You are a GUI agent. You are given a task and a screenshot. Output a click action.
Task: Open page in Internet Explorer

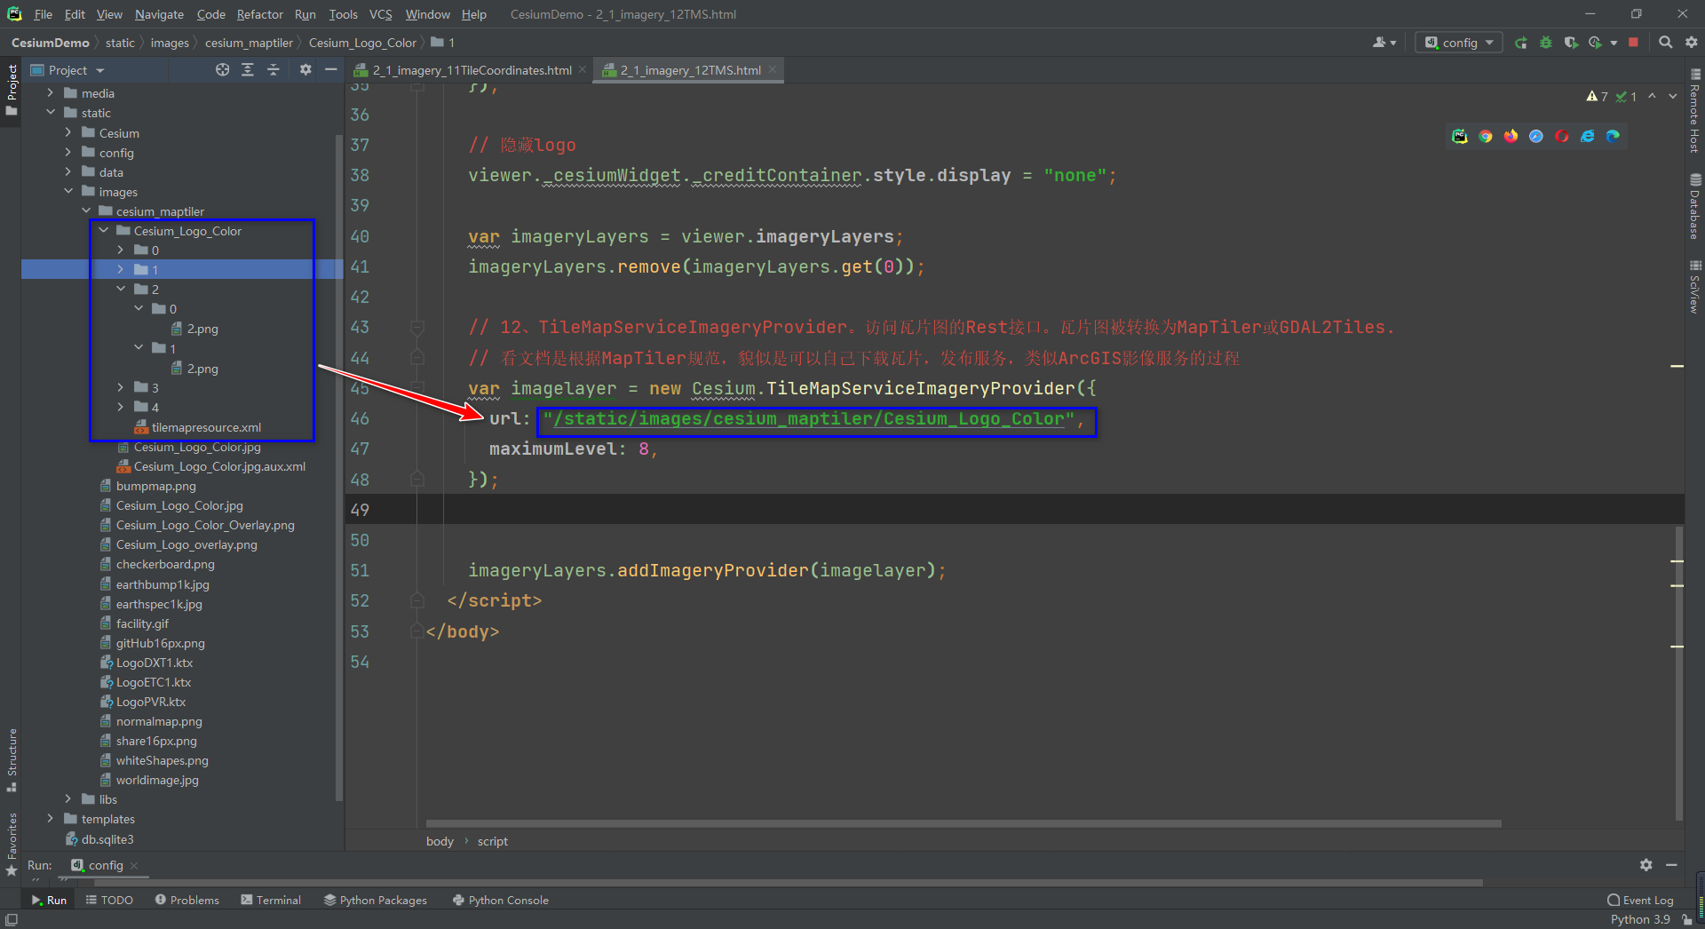coord(1588,136)
